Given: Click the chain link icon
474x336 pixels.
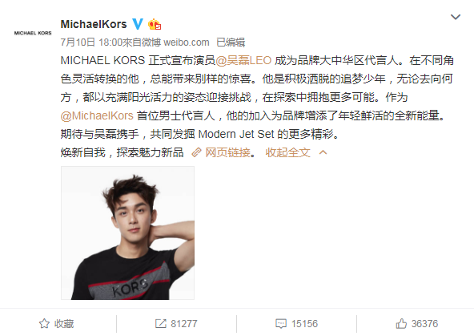Looking at the screenshot, I should coord(196,152).
